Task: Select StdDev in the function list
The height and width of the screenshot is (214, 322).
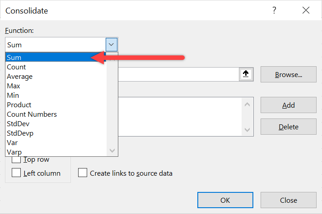Action: [x=56, y=124]
